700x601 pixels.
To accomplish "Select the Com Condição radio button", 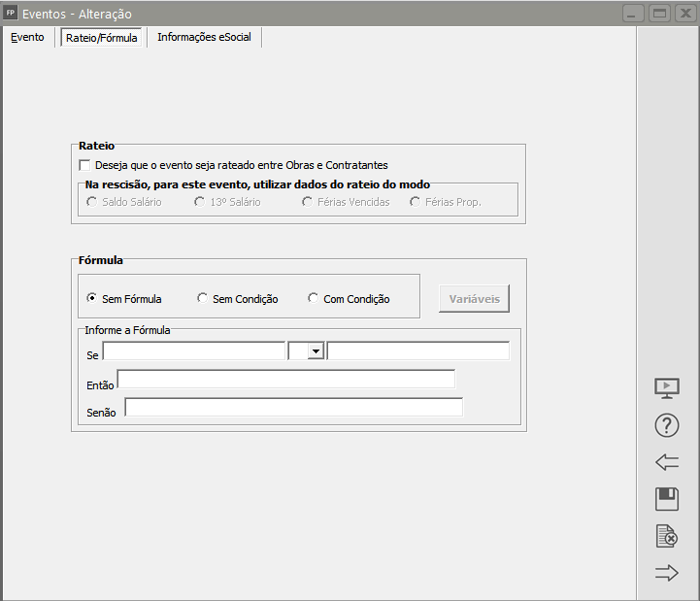I will tap(314, 299).
